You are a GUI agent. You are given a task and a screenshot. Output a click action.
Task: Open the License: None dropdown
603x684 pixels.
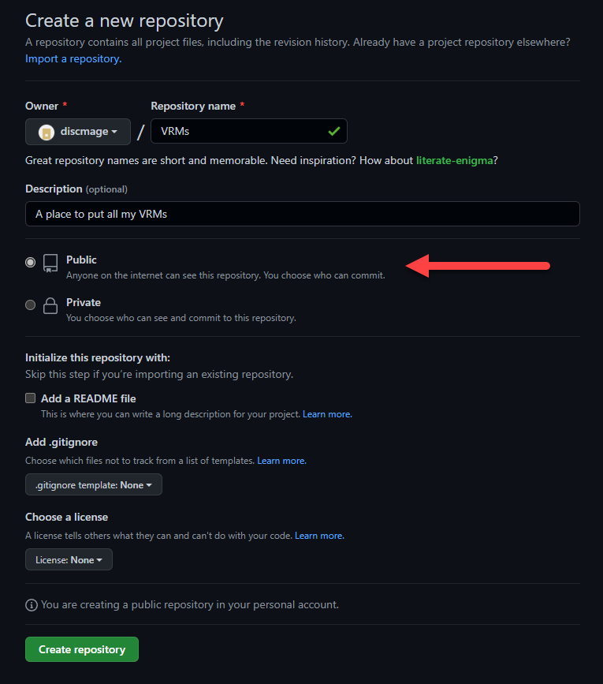69,559
